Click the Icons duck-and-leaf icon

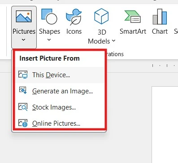74,17
